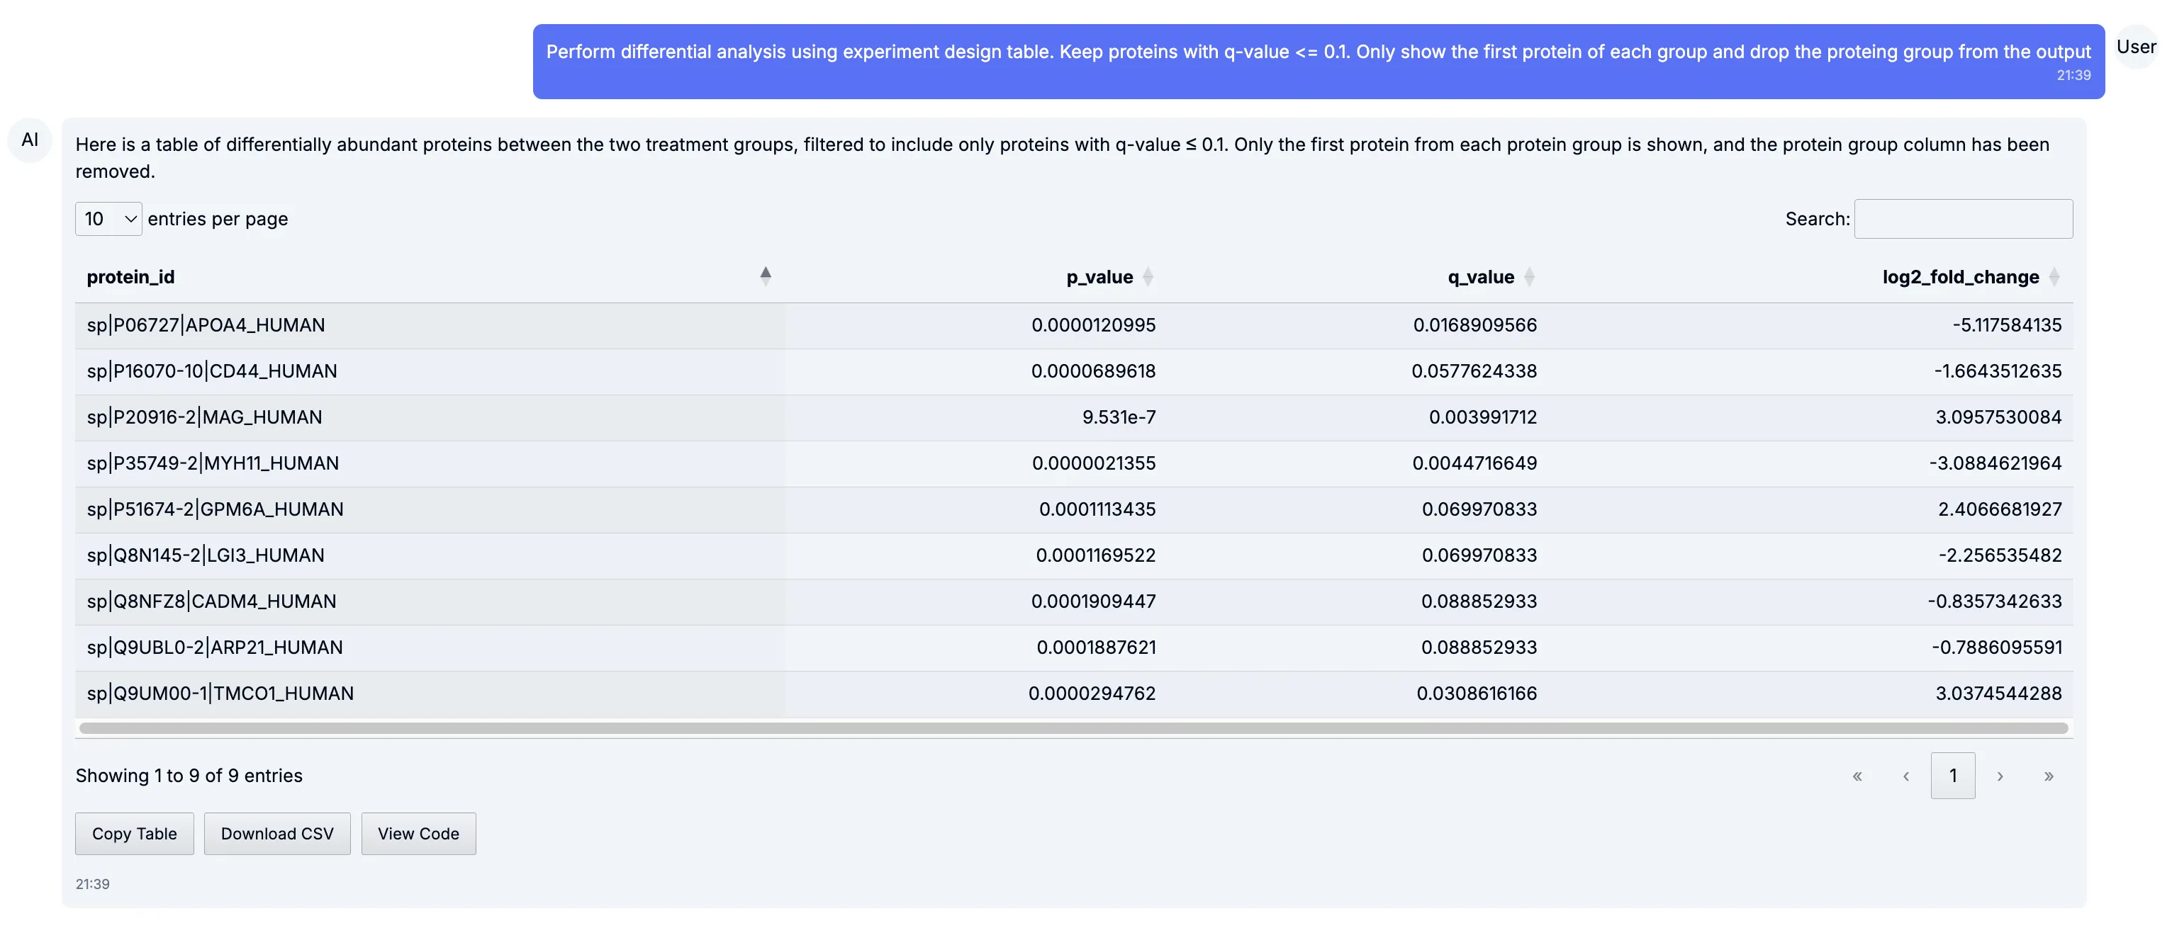The width and height of the screenshot is (2172, 928).
Task: Select page 1 in pagination
Action: point(1953,776)
